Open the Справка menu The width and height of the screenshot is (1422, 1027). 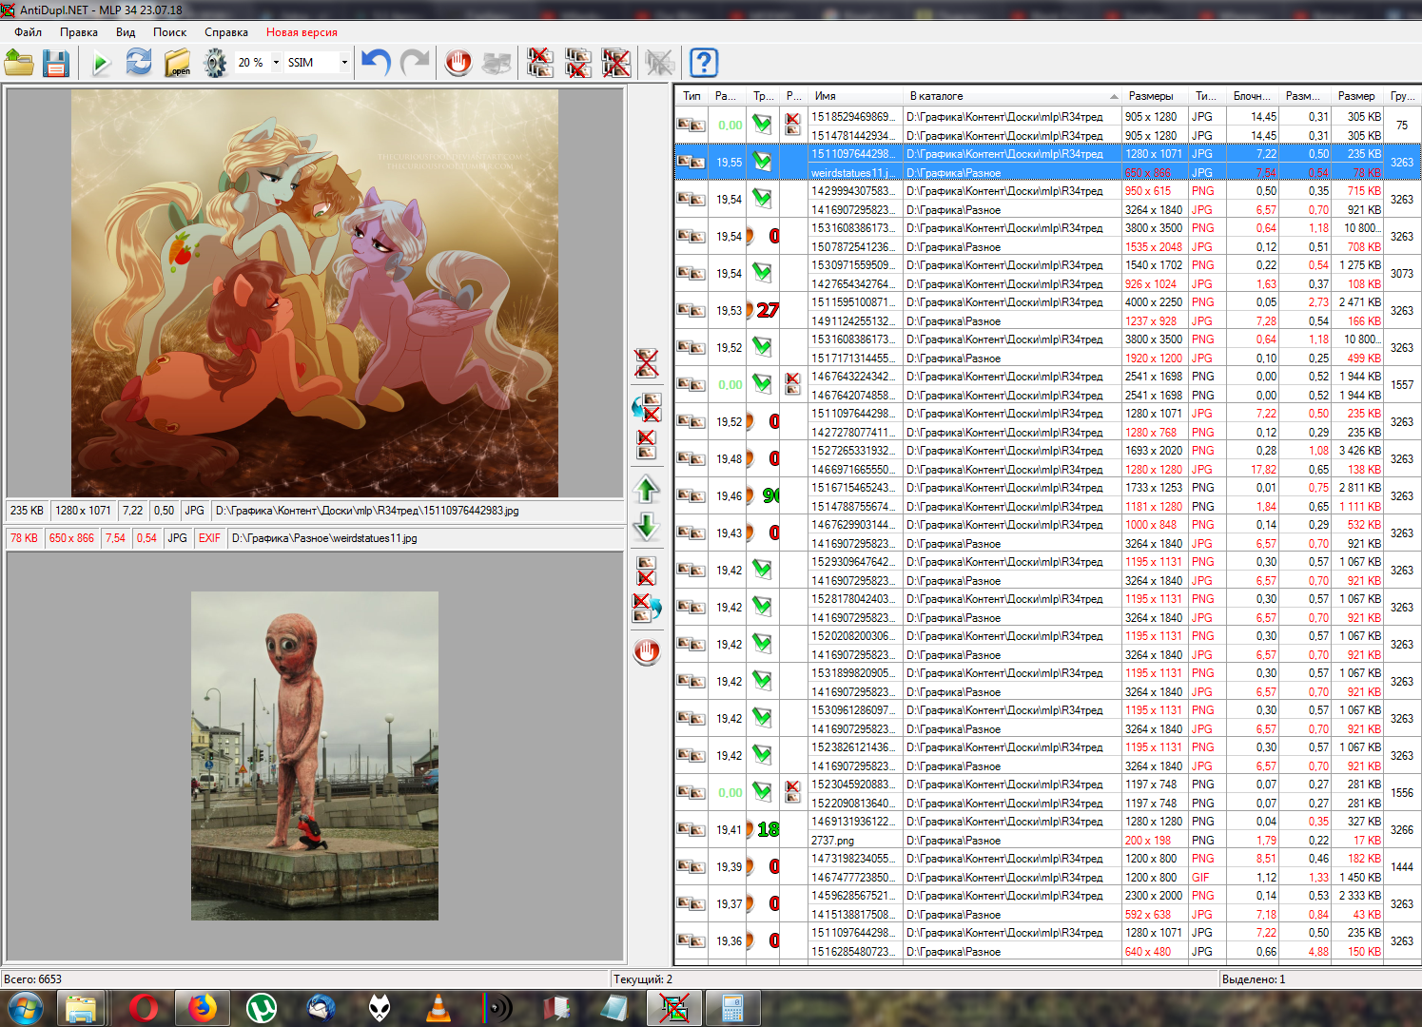click(x=226, y=32)
